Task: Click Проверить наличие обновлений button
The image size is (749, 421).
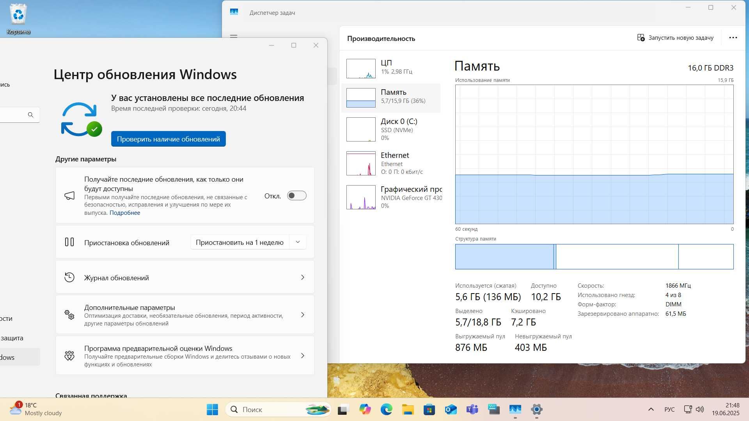Action: pyautogui.click(x=169, y=139)
